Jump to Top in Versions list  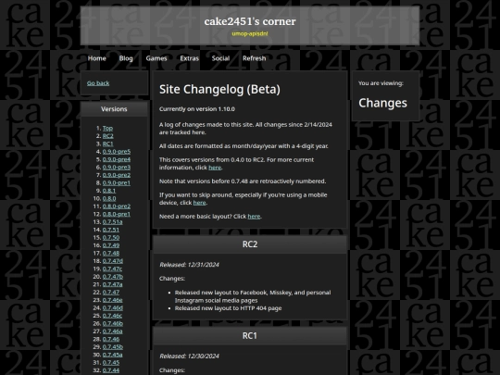pyautogui.click(x=107, y=128)
